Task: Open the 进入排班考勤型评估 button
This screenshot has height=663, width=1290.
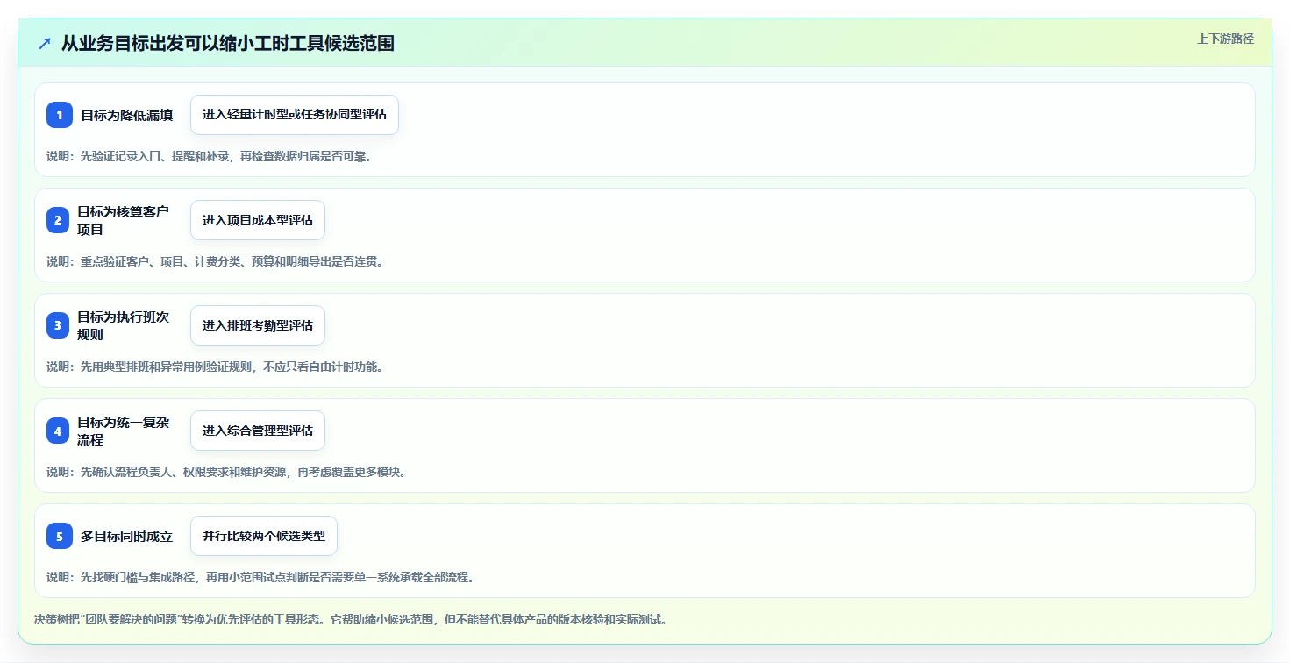Action: click(258, 325)
